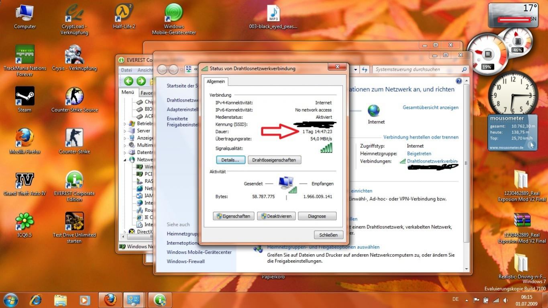
Task: Open EVEREST Corporate Edition desktop icon
Action: pyautogui.click(x=74, y=186)
